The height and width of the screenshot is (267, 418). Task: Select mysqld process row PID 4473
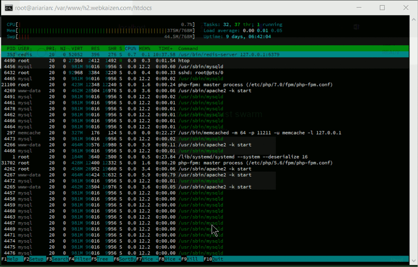205,139
